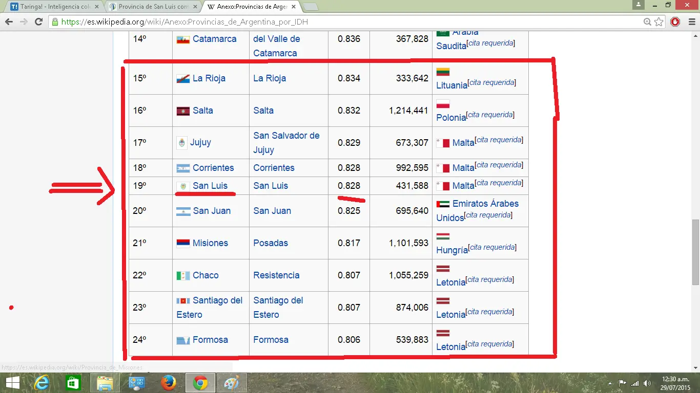Open Control Panel taskbar icon
The height and width of the screenshot is (393, 700).
[x=137, y=383]
